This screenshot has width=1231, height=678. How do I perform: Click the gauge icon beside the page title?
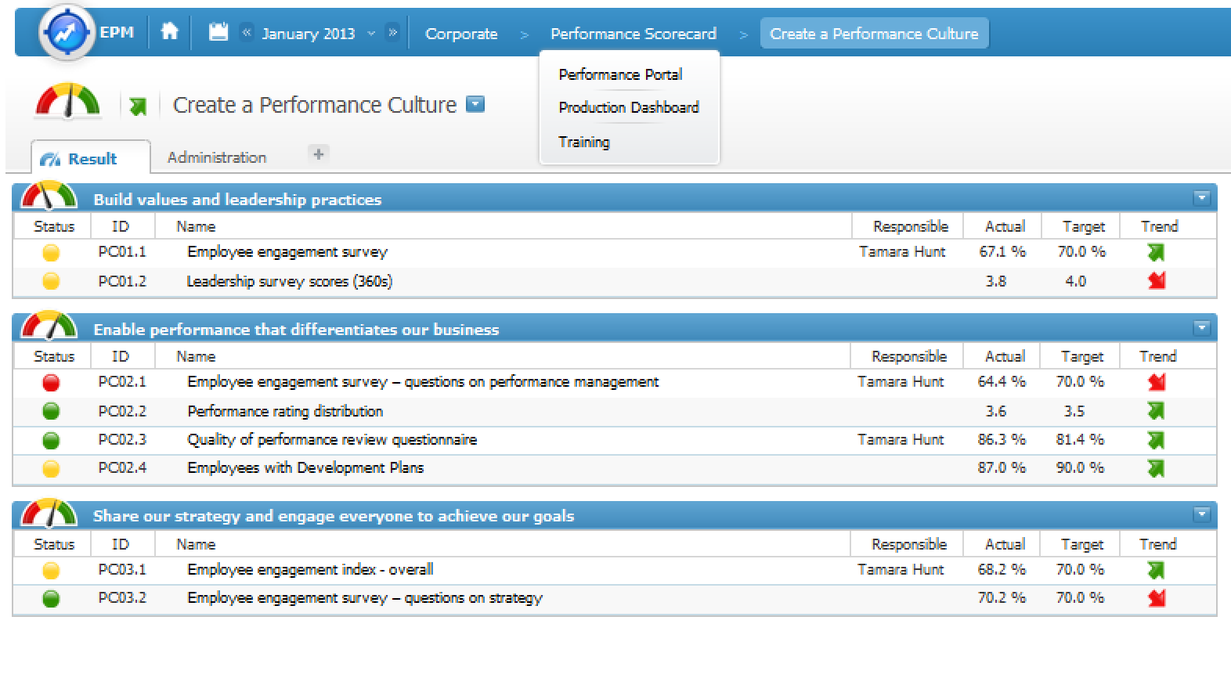click(67, 103)
